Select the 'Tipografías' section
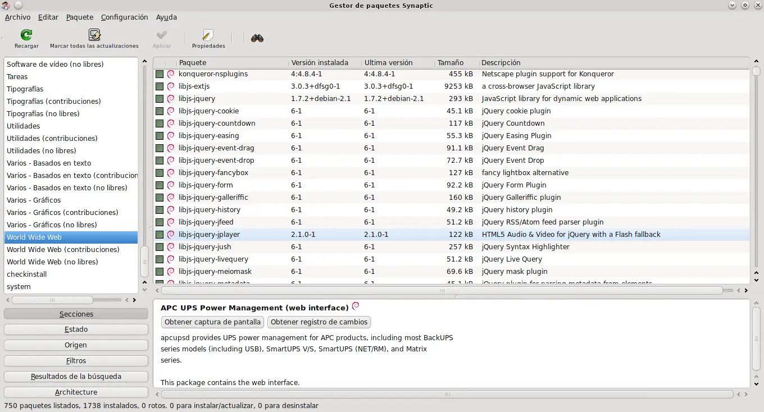This screenshot has height=412, width=764. 71,89
